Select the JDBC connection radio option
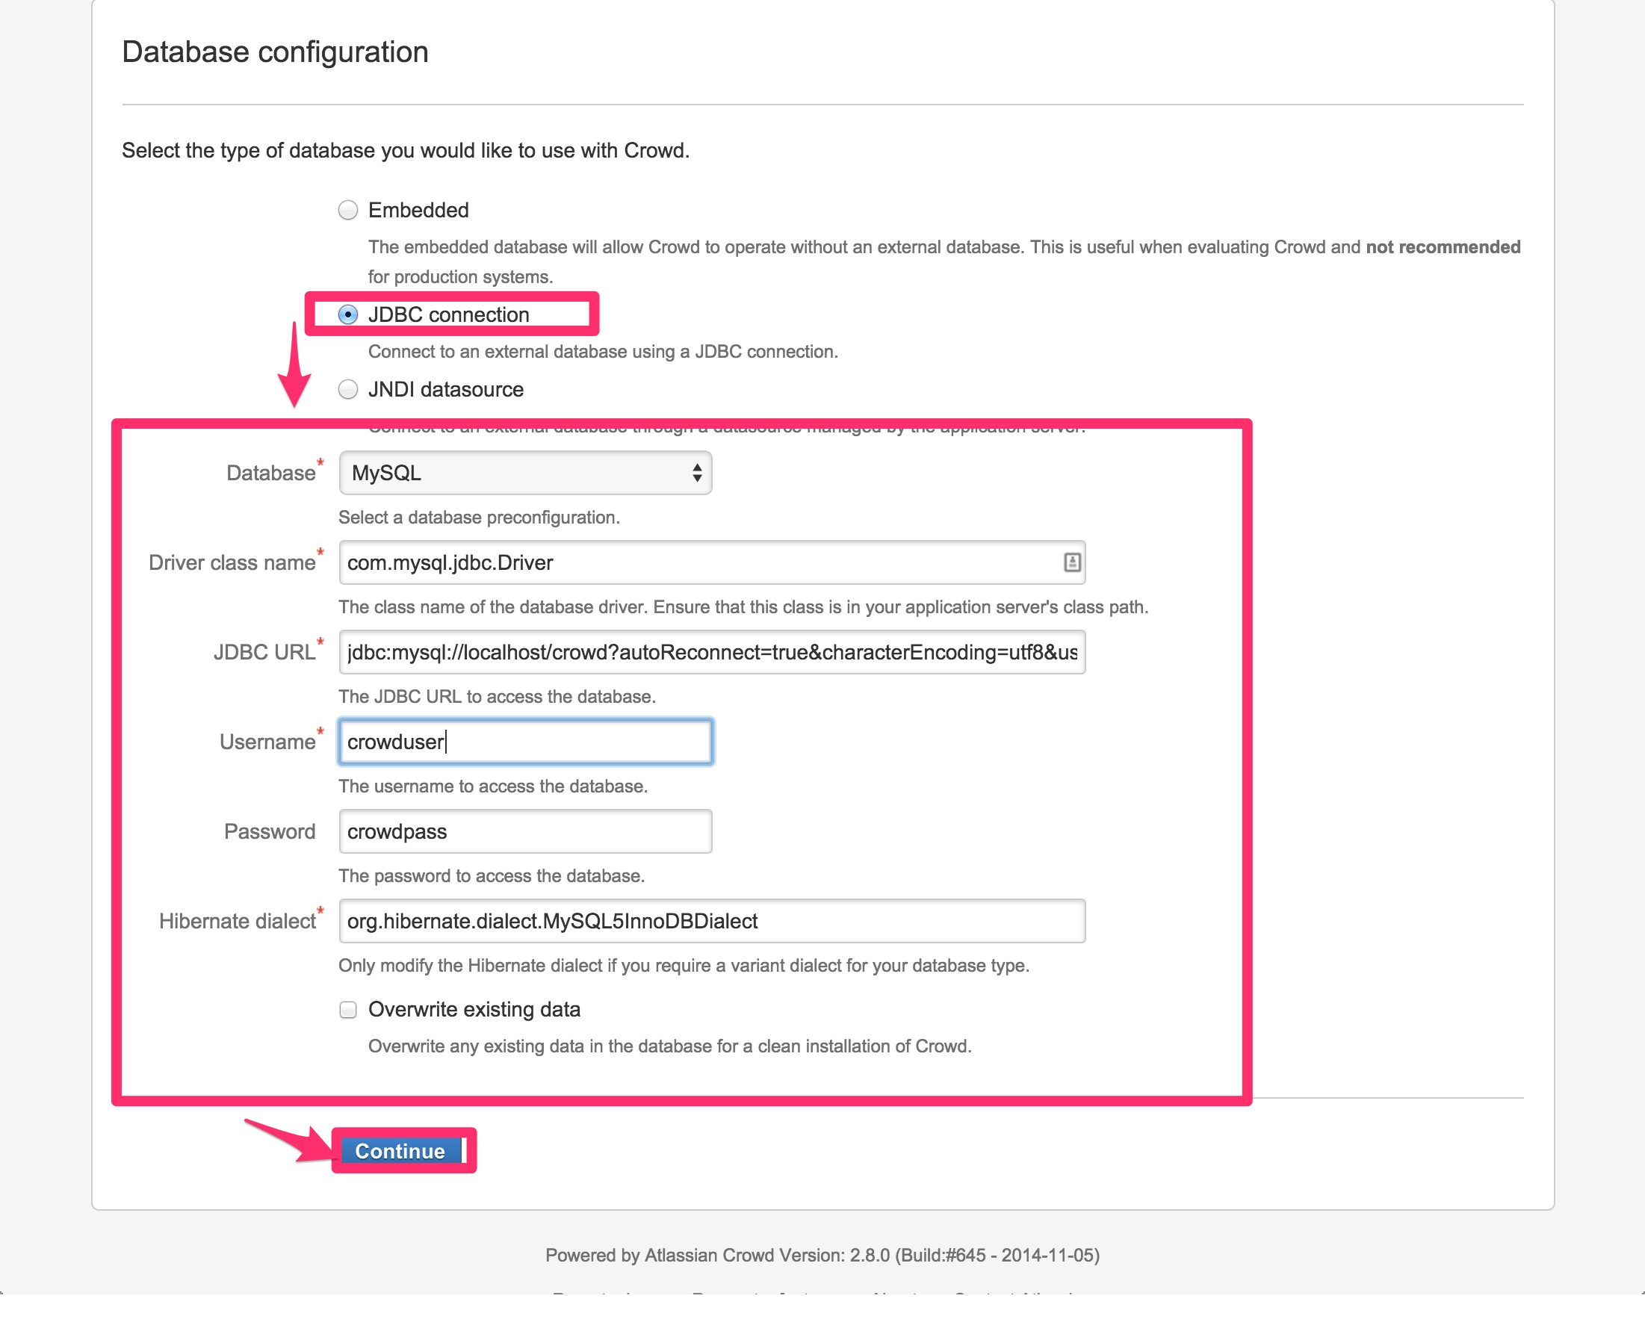 coord(348,314)
